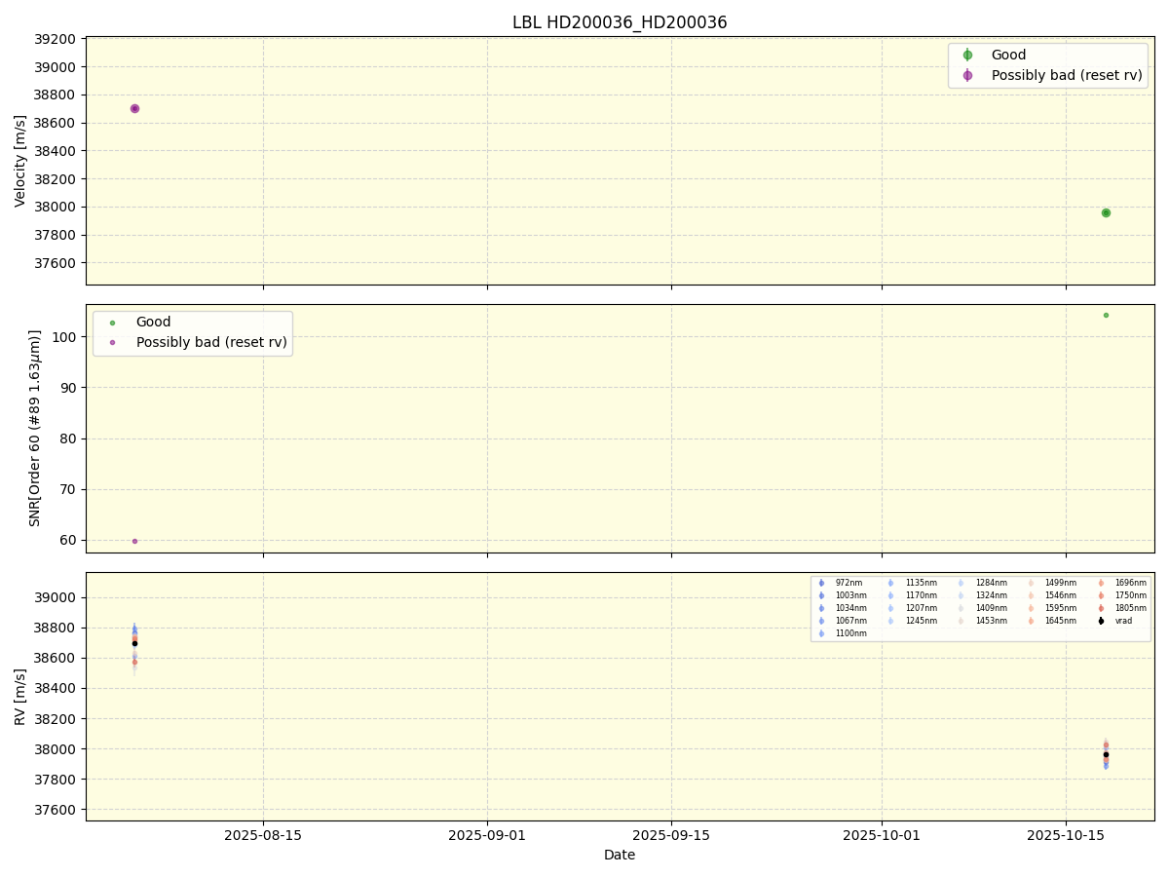Select the 1034nm legend entry
Viewport: 1169px width, 877px height.
tap(843, 608)
